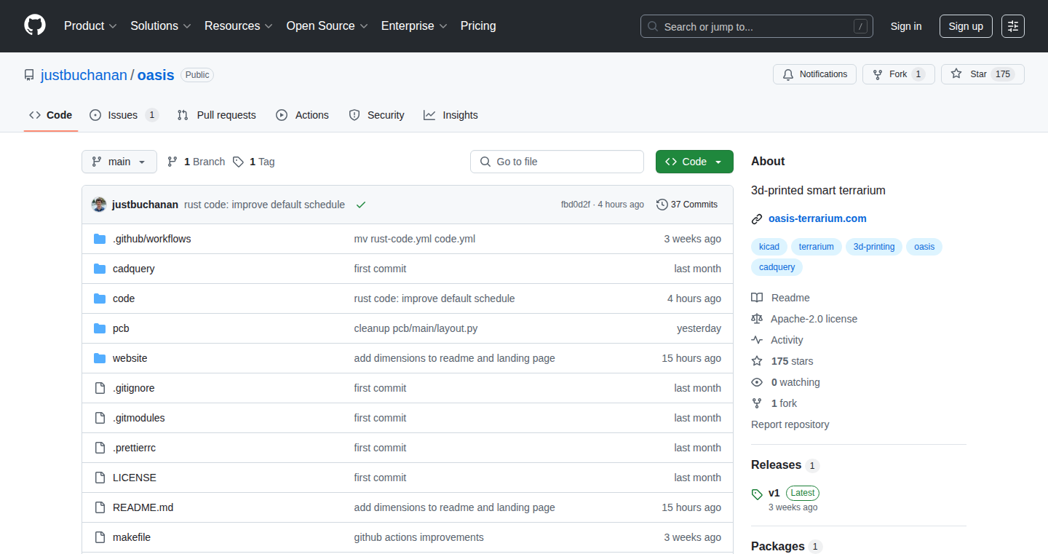
Task: Open the LICENSE file
Action: tap(135, 478)
